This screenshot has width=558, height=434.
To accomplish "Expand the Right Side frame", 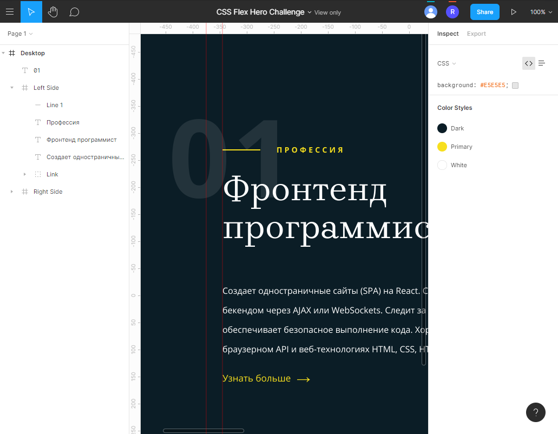I will (12, 191).
